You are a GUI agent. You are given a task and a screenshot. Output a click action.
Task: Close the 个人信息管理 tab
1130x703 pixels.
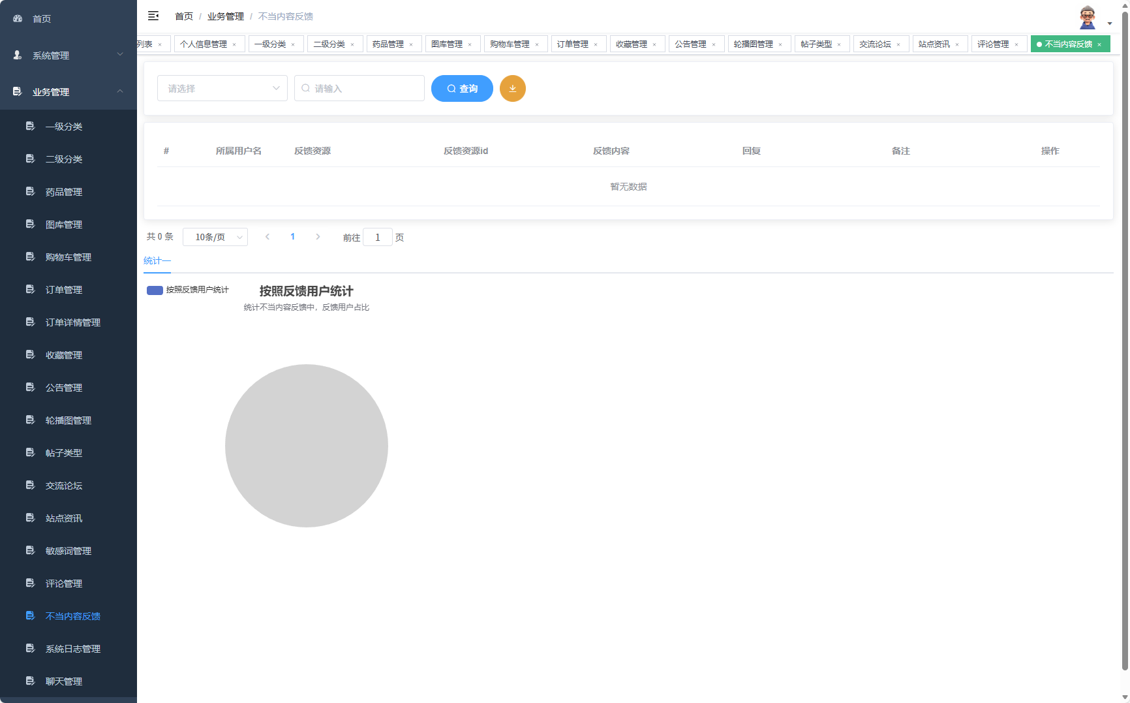[234, 44]
